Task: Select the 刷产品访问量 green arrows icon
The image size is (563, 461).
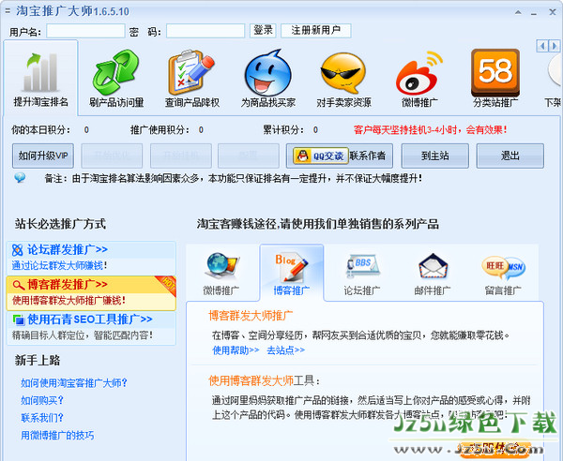Action: (x=116, y=72)
